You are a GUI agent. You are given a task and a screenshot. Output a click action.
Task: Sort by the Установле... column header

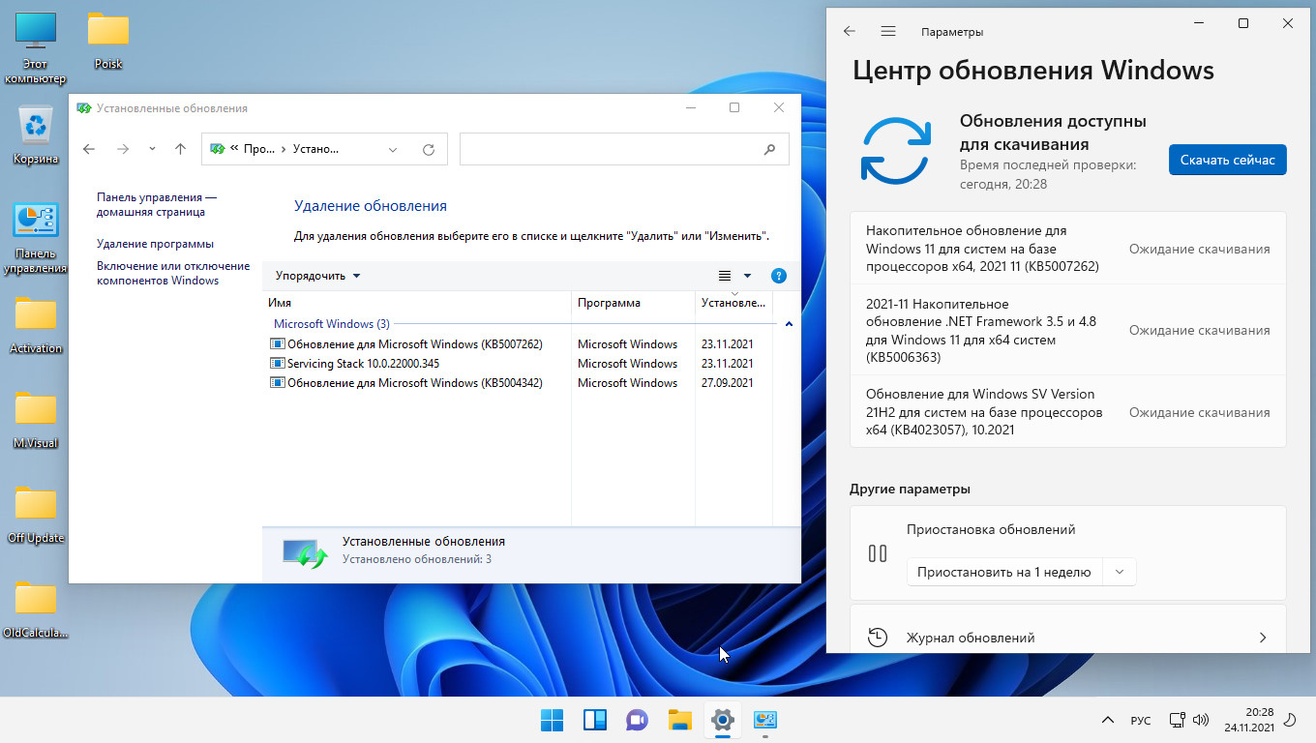coord(733,303)
